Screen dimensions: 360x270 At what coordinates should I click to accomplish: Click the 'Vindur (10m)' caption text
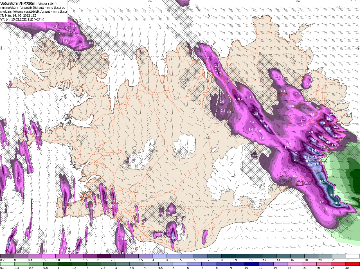point(48,4)
